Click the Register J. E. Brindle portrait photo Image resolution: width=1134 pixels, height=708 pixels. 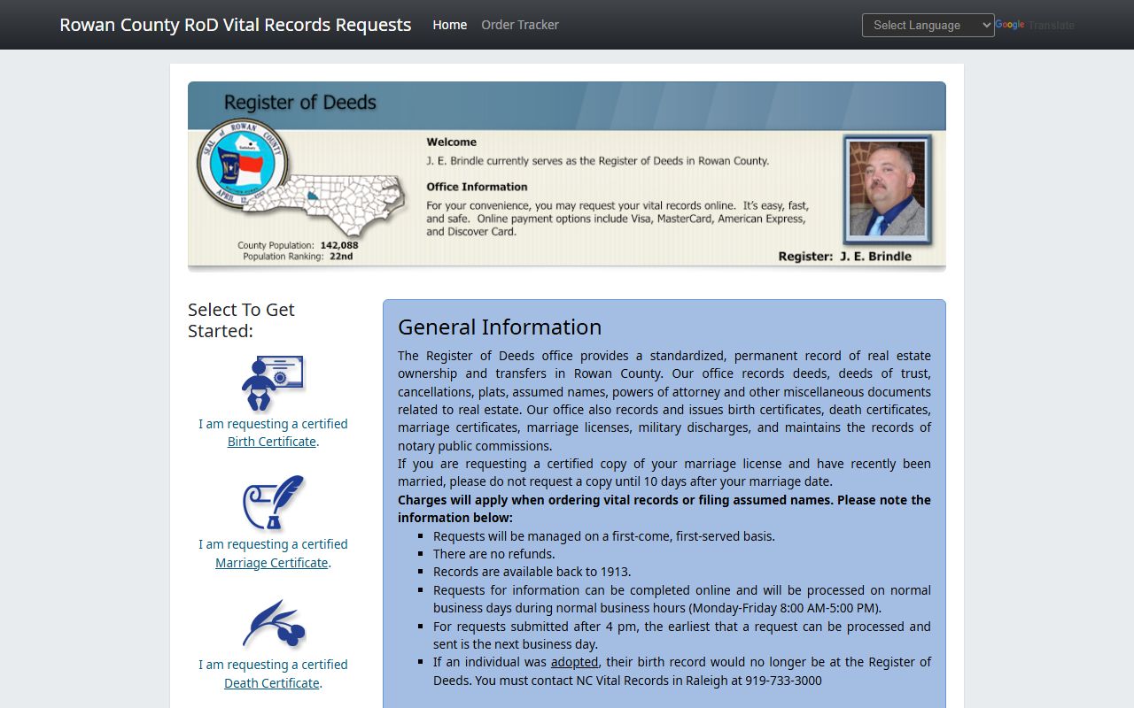point(887,190)
